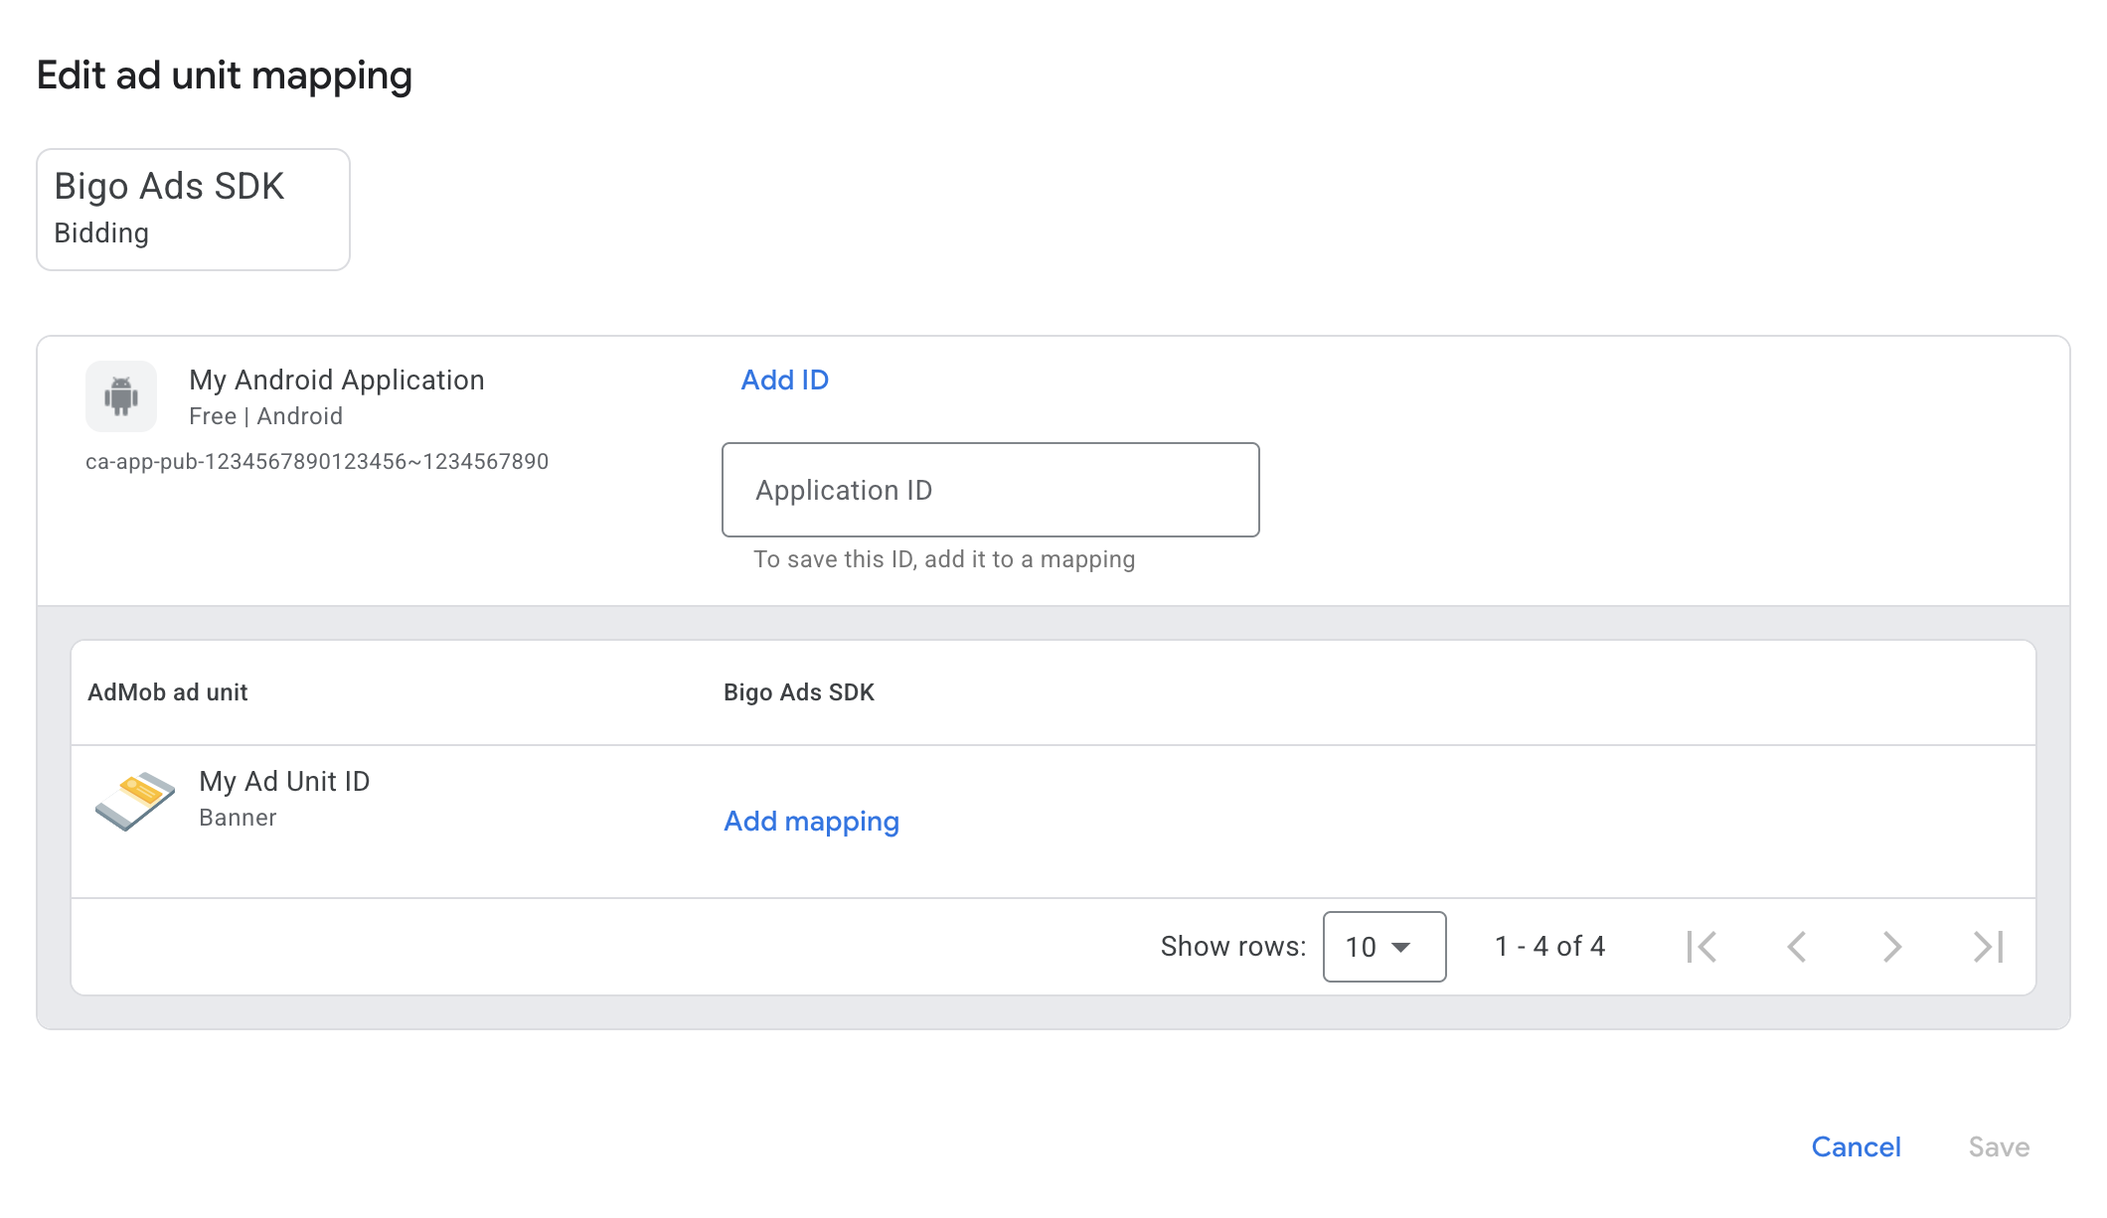The height and width of the screenshot is (1218, 2107).
Task: Click the Banner format label
Action: (238, 818)
